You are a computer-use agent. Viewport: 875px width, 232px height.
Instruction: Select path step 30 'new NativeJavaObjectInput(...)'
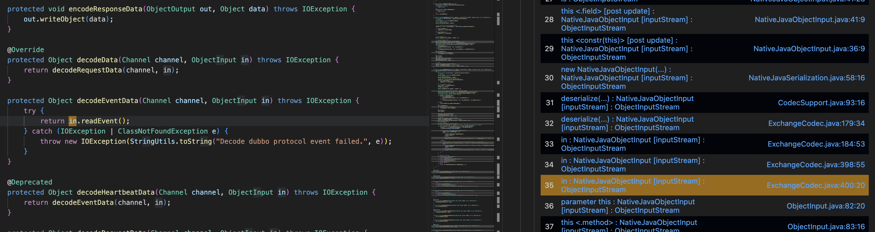pos(627,78)
